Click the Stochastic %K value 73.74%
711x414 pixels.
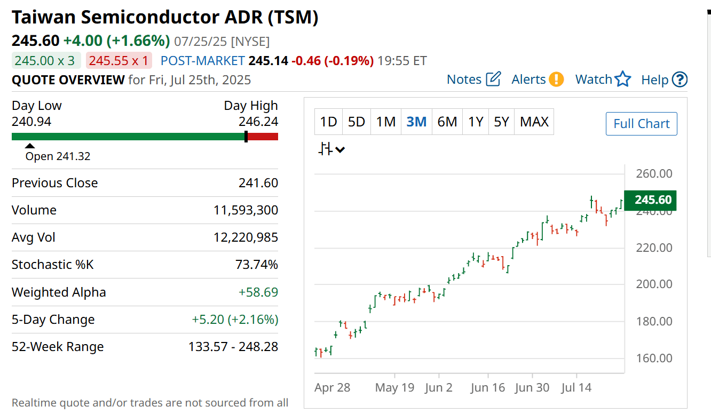point(257,265)
